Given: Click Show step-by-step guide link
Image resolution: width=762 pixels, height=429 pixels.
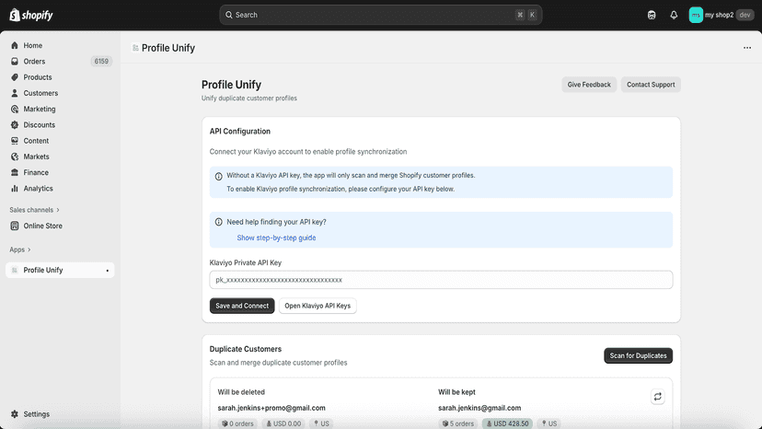Looking at the screenshot, I should click(276, 238).
